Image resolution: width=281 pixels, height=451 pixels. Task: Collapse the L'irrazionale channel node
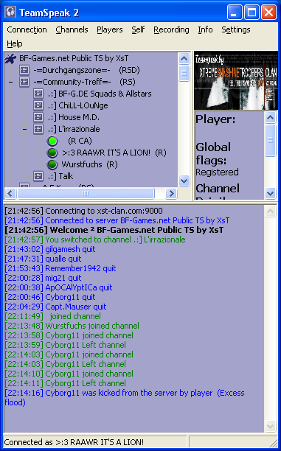[25, 129]
